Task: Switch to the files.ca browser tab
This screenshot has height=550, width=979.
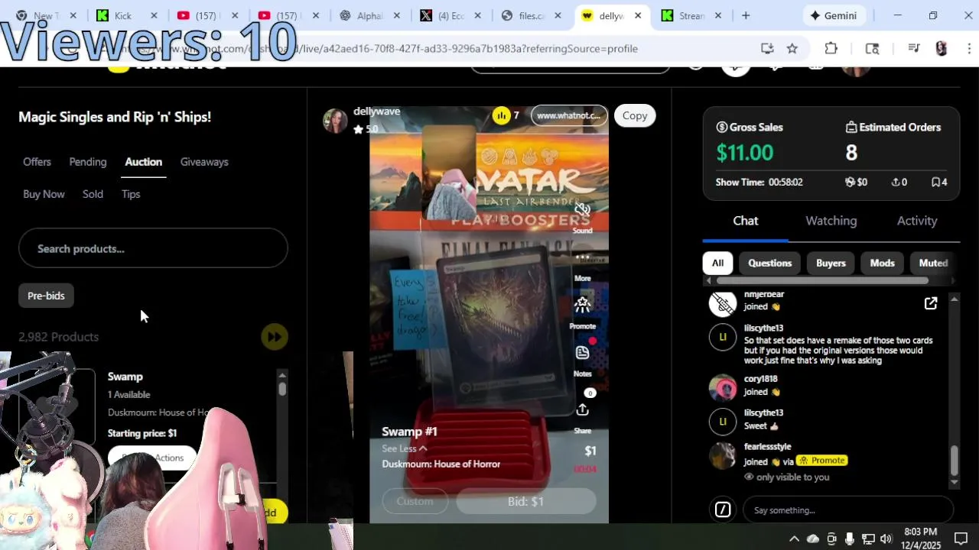Action: (532, 15)
